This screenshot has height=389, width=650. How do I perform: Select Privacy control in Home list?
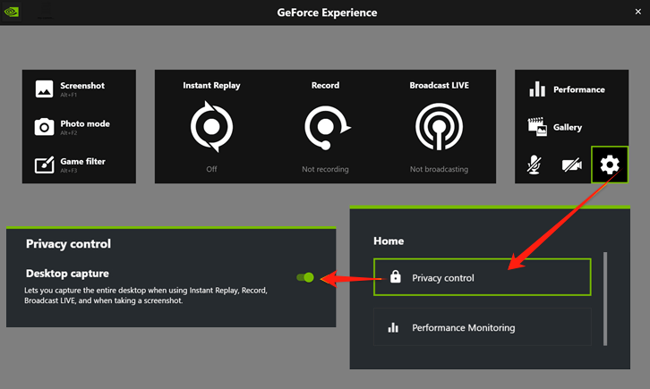tap(483, 277)
